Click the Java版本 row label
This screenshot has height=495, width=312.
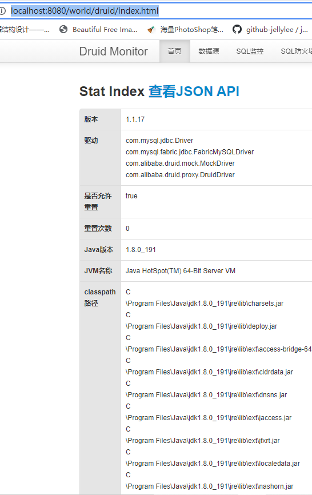[x=99, y=250]
